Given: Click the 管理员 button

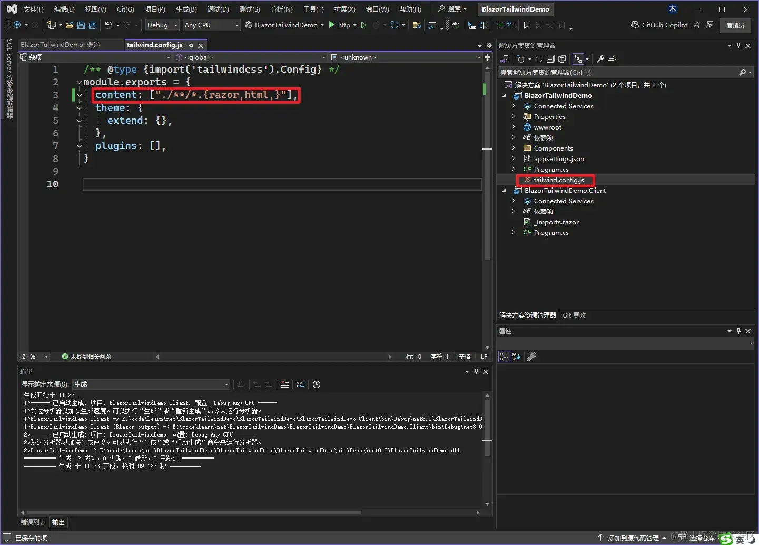Looking at the screenshot, I should coord(735,25).
